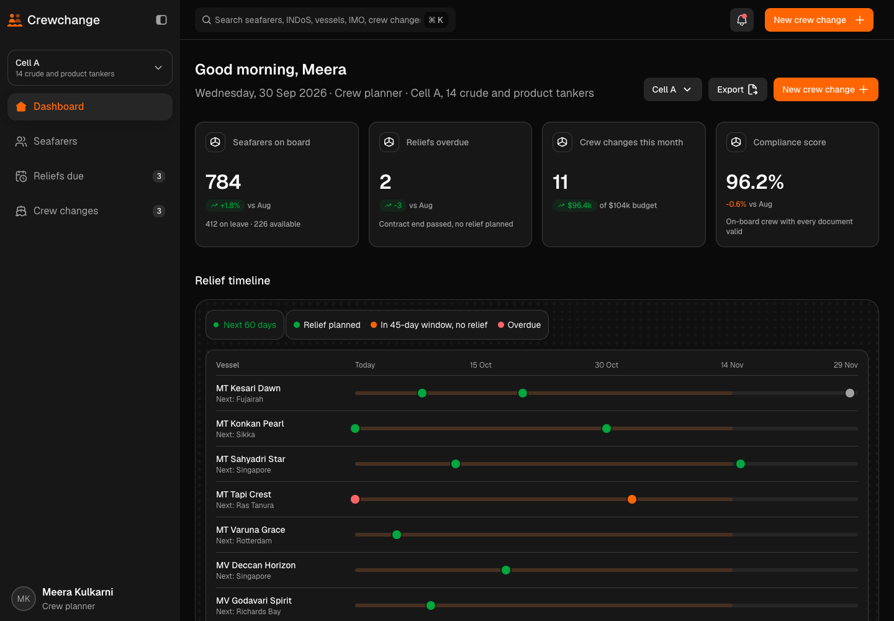
Task: Click the MT Sahyadri Star vessel name
Action: coord(251,459)
